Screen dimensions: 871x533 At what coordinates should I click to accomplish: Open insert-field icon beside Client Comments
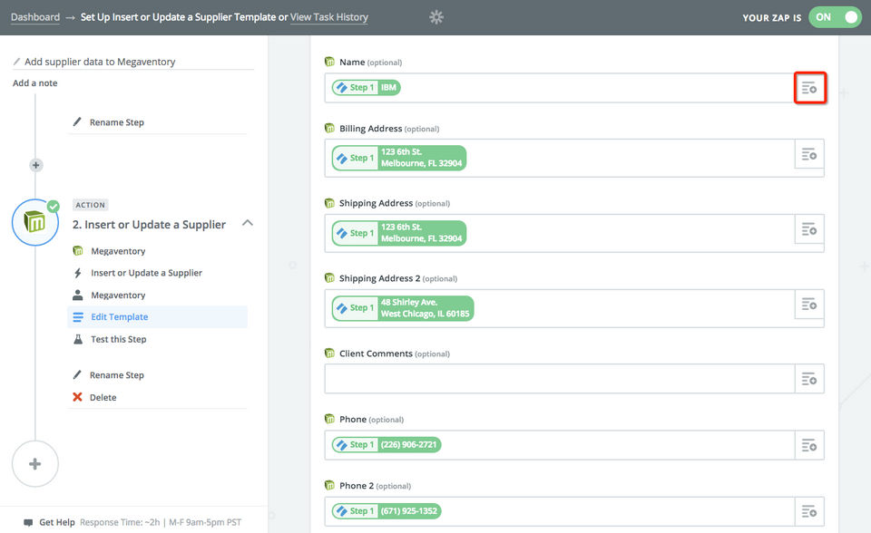coord(809,379)
